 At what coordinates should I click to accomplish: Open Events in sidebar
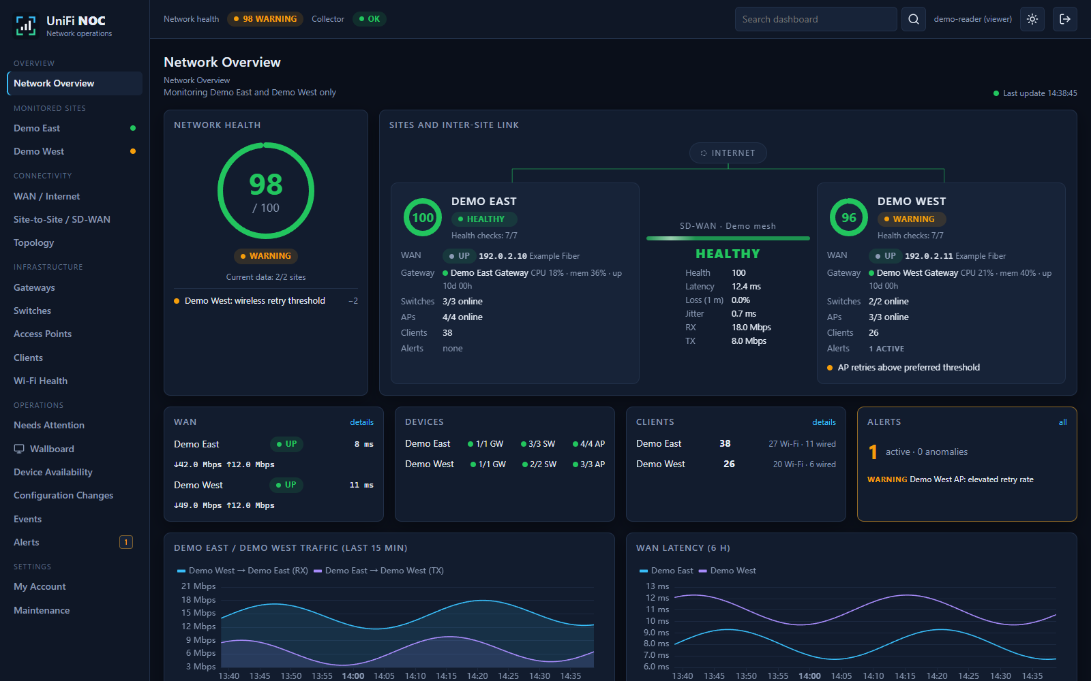(75, 519)
